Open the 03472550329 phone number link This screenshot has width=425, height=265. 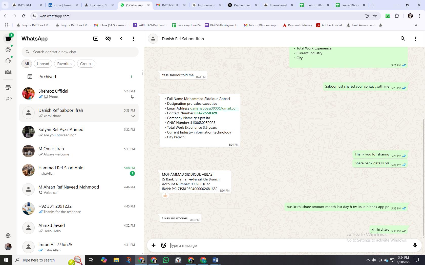coord(206,113)
